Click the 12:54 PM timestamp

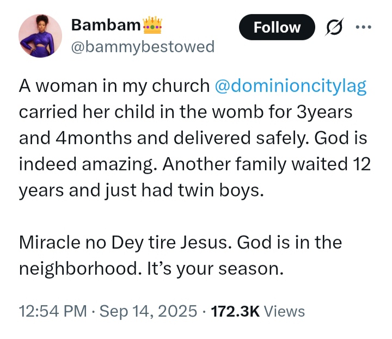pos(52,311)
